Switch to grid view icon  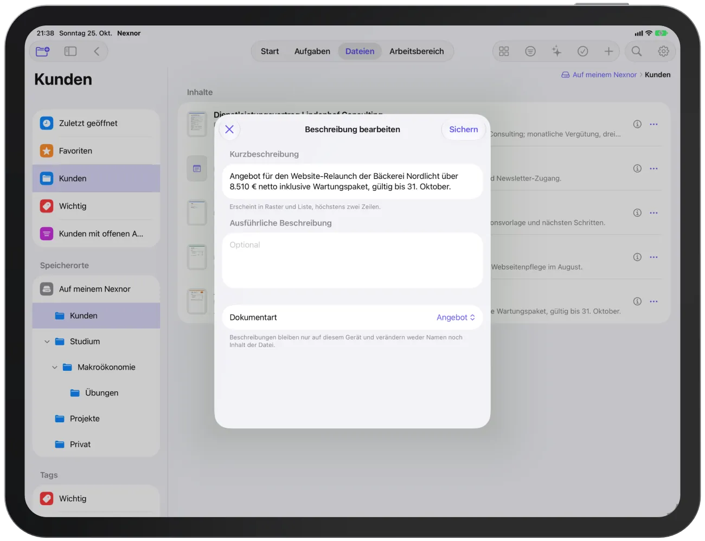[504, 51]
